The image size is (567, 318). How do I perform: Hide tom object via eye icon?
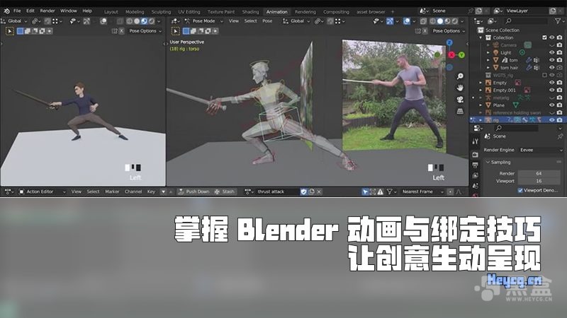point(552,60)
